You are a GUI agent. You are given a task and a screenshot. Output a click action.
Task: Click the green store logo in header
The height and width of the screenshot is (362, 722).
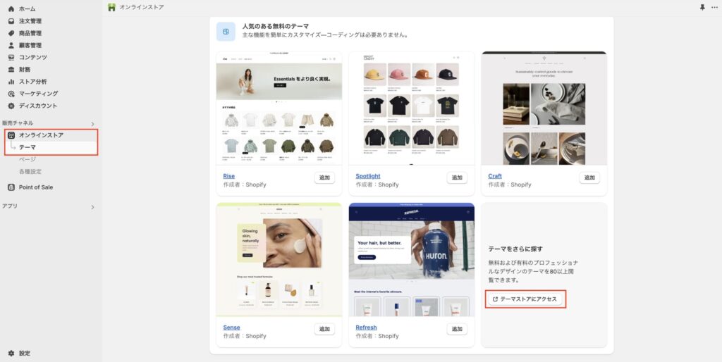coord(111,7)
